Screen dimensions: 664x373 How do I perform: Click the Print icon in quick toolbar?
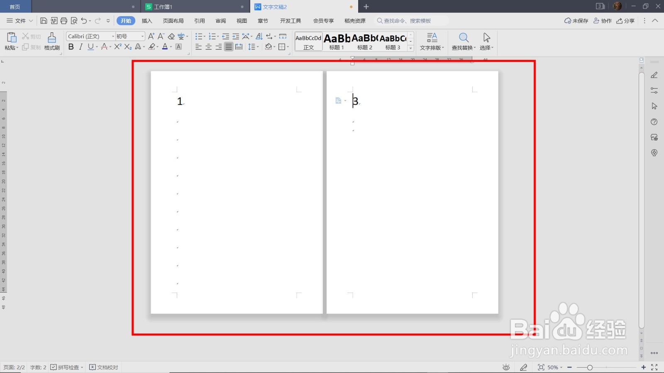64,21
